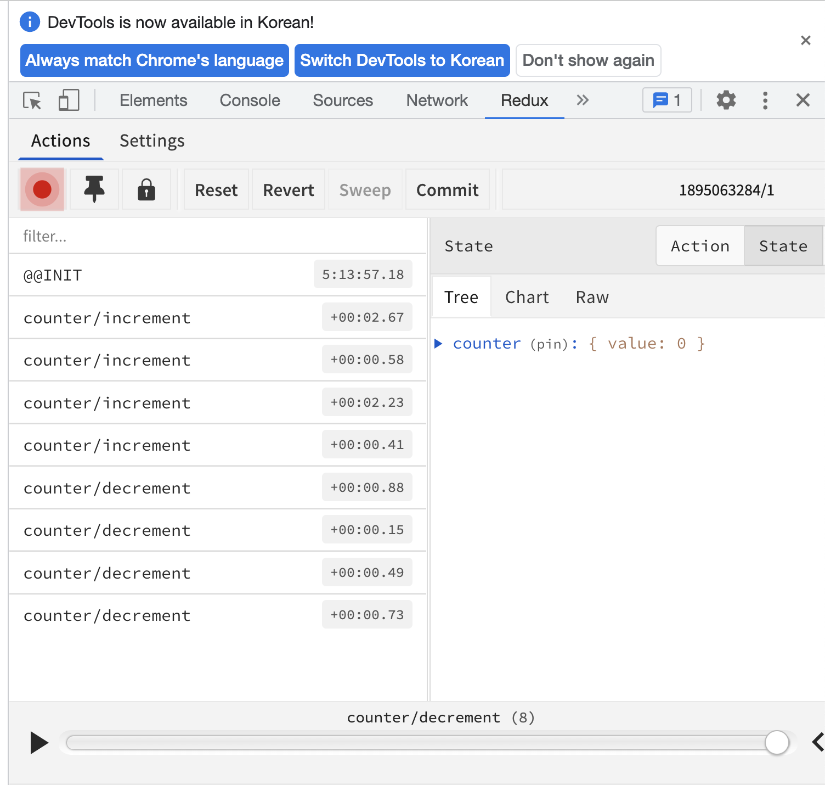Switch to the Elements tab

point(154,100)
